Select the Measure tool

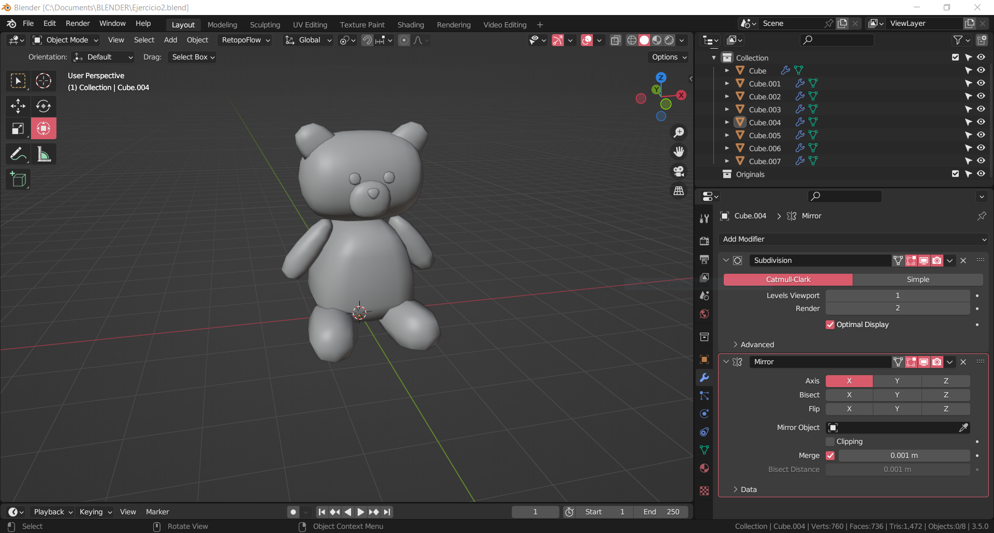[x=43, y=154]
